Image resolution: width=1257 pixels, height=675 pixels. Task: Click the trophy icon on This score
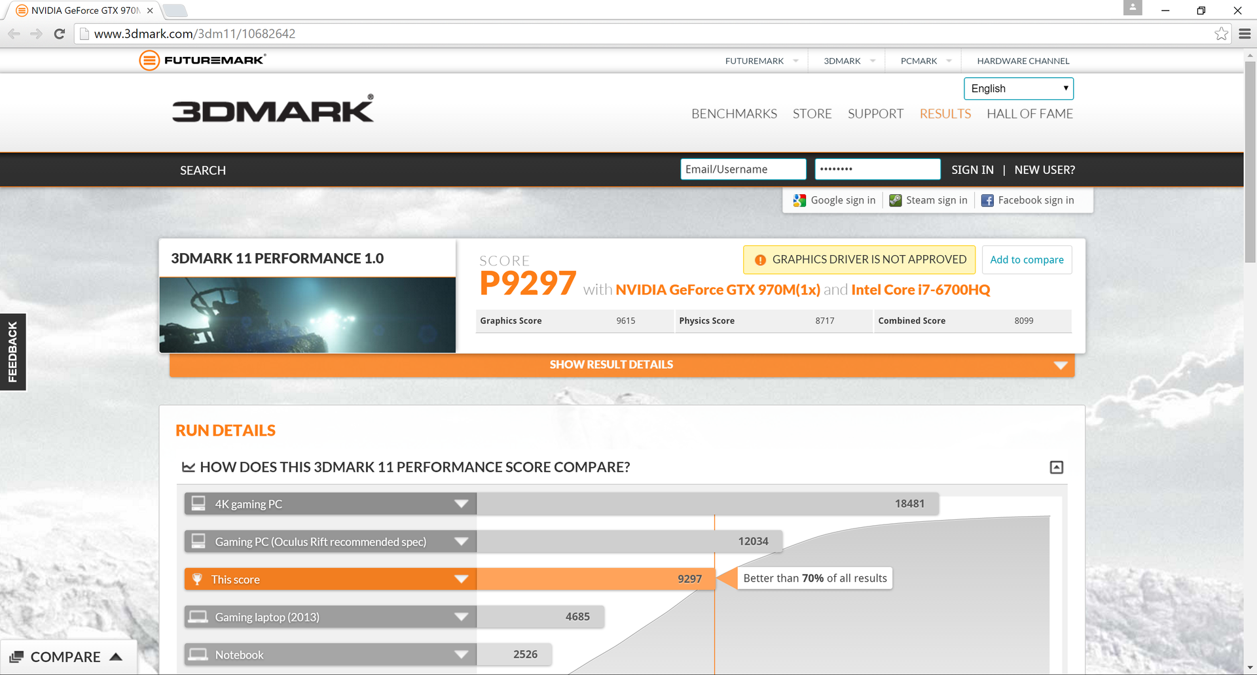point(197,579)
